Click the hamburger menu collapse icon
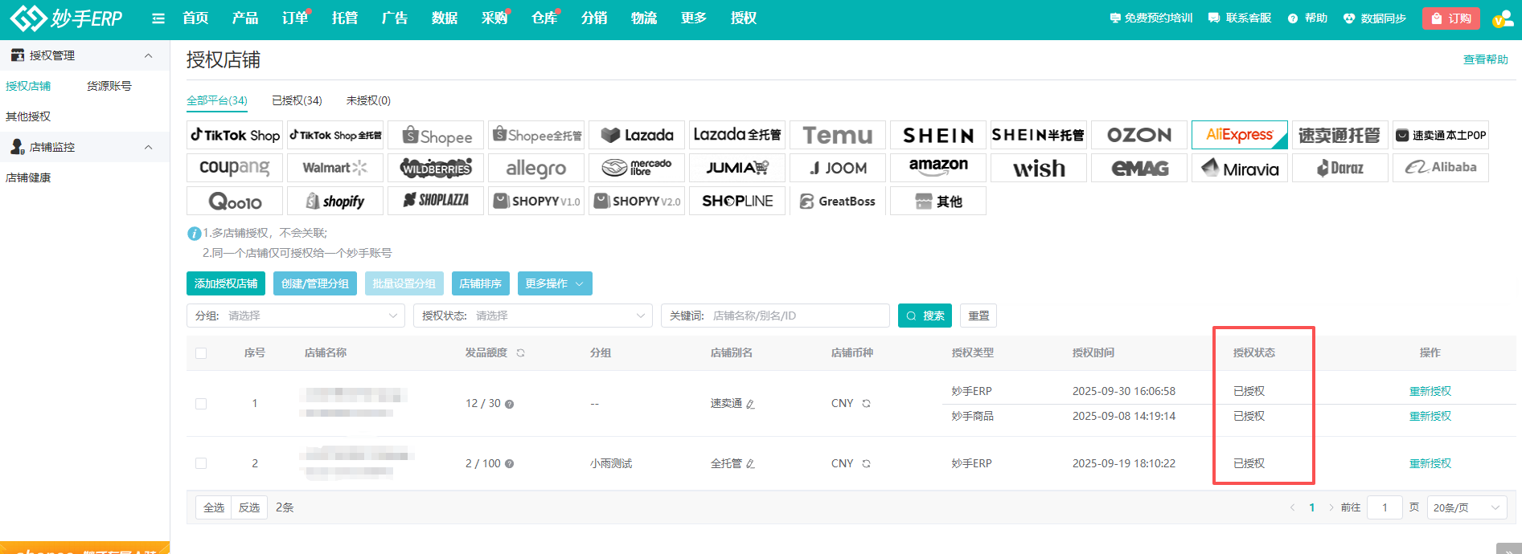This screenshot has height=554, width=1522. click(158, 18)
